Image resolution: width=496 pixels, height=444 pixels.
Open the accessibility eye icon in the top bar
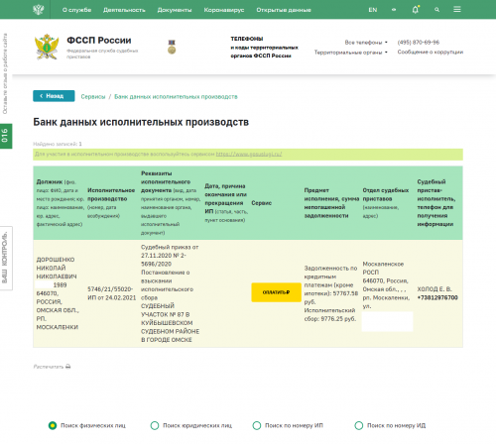point(394,10)
